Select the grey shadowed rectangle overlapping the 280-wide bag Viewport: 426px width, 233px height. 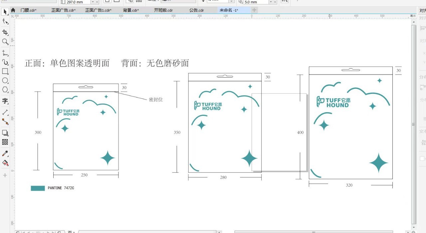(x=280, y=132)
